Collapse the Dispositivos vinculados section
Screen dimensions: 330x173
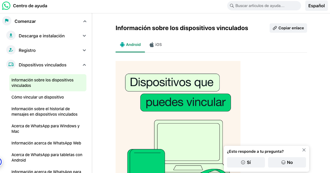pyautogui.click(x=84, y=65)
